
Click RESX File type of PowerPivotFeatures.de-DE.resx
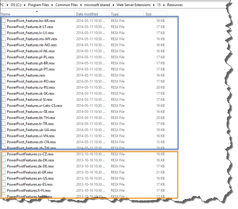point(118,167)
